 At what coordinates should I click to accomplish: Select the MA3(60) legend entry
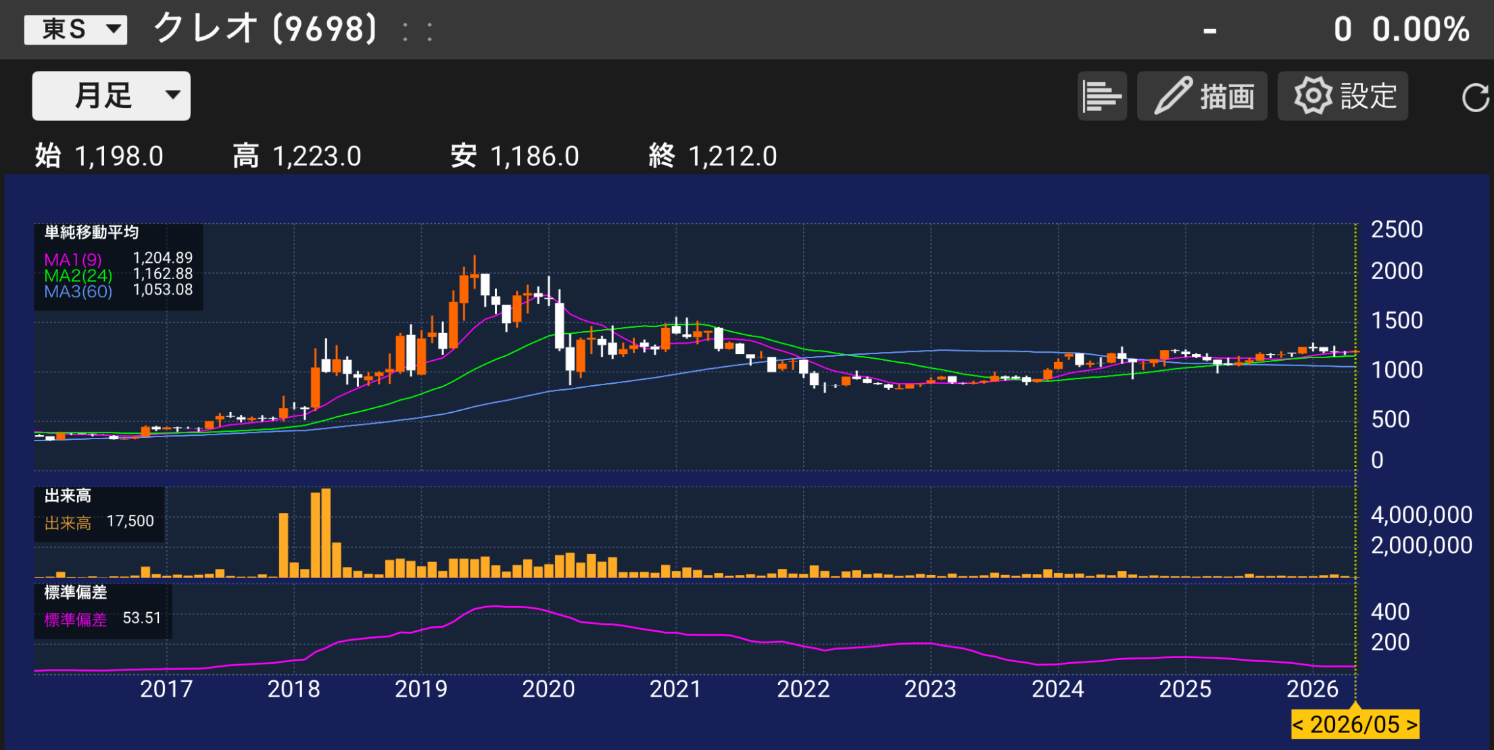[x=78, y=291]
